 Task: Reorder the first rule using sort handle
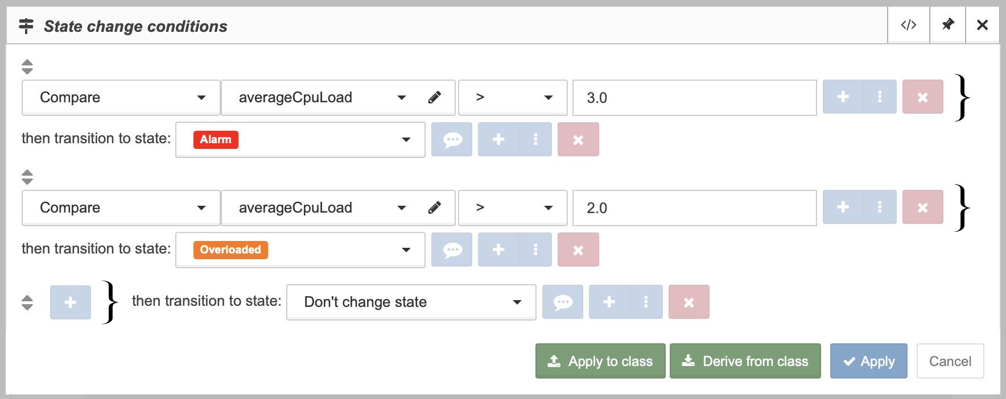coord(27,67)
